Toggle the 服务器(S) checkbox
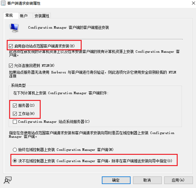 point(15,106)
